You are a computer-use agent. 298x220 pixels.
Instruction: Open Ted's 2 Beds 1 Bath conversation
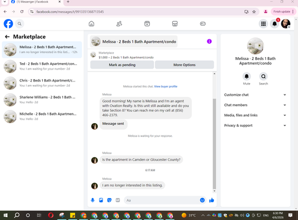tap(42, 67)
